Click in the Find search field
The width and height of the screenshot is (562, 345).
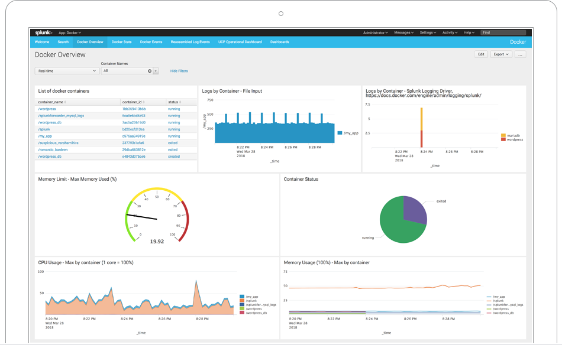(503, 32)
